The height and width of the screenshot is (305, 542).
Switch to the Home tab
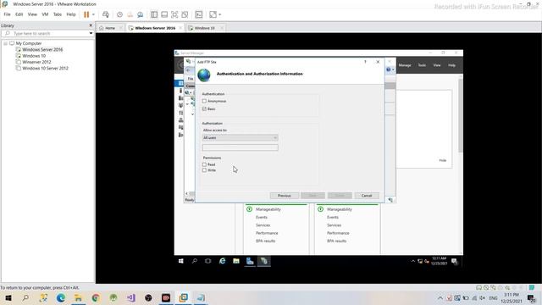[110, 28]
